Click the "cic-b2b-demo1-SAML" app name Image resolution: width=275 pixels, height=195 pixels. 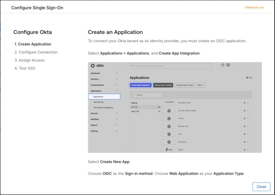tap(187, 111)
